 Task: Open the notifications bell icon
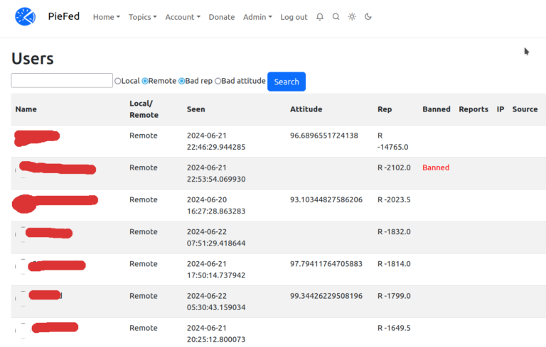[x=320, y=17]
